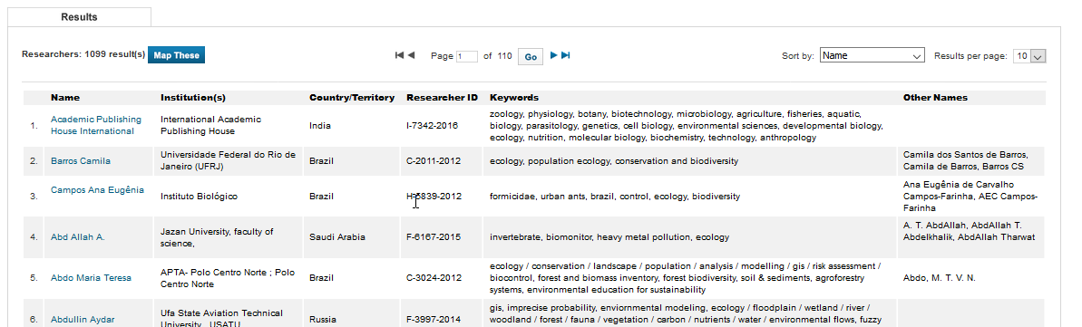
Task: Select Camila dos Santos de Barros names
Action: coord(965,160)
